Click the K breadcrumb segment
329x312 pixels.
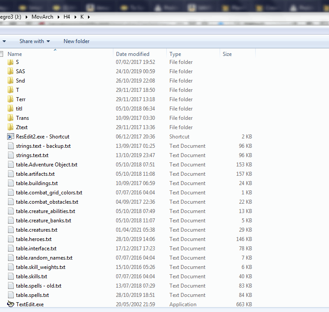tap(82, 17)
